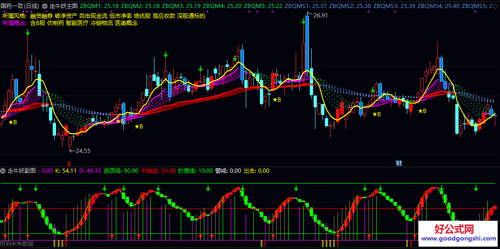Click the 高应收款 style tag
This screenshot has height=249, width=500.
point(164,16)
